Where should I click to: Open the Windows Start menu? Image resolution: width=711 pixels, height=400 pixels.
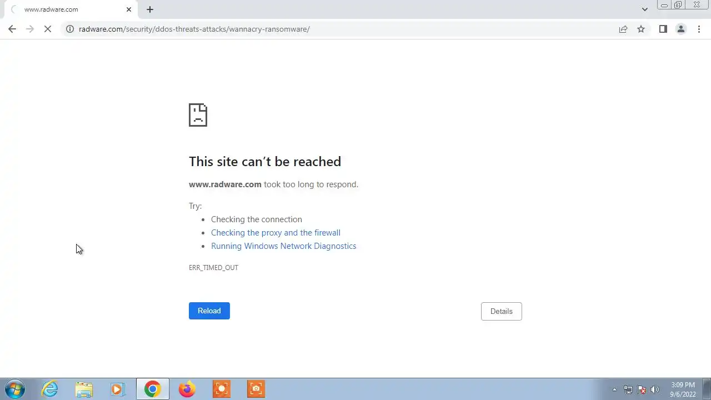click(15, 389)
